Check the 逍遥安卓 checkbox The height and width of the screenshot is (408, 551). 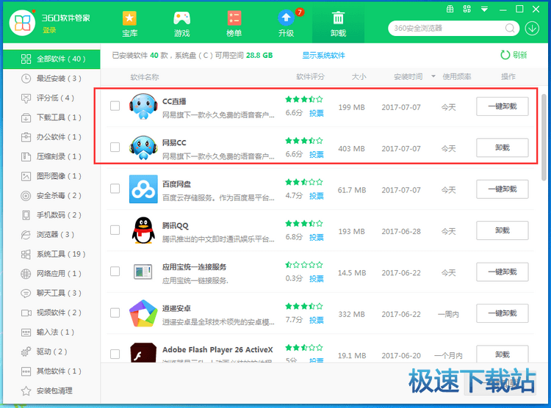coord(115,313)
